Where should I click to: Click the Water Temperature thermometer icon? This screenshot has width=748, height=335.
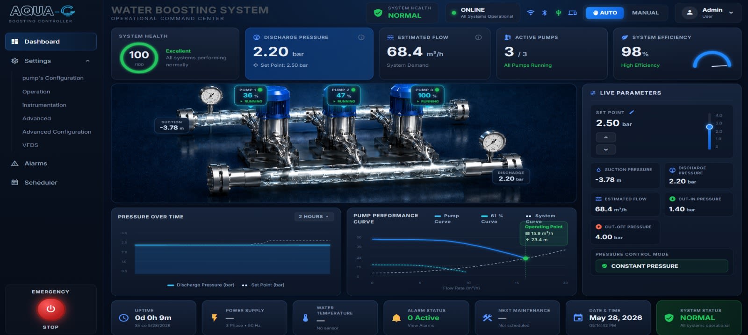tap(305, 318)
